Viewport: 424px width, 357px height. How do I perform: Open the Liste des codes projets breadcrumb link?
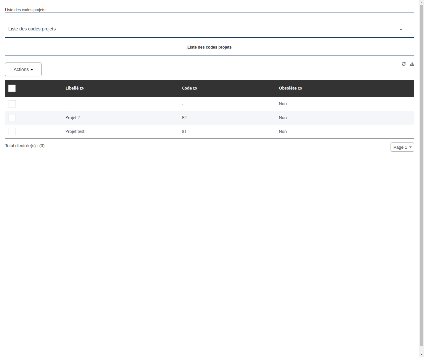pos(25,10)
